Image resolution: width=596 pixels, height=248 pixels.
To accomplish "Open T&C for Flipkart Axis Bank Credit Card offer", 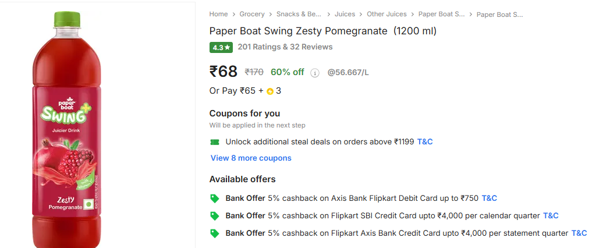I will click(579, 233).
